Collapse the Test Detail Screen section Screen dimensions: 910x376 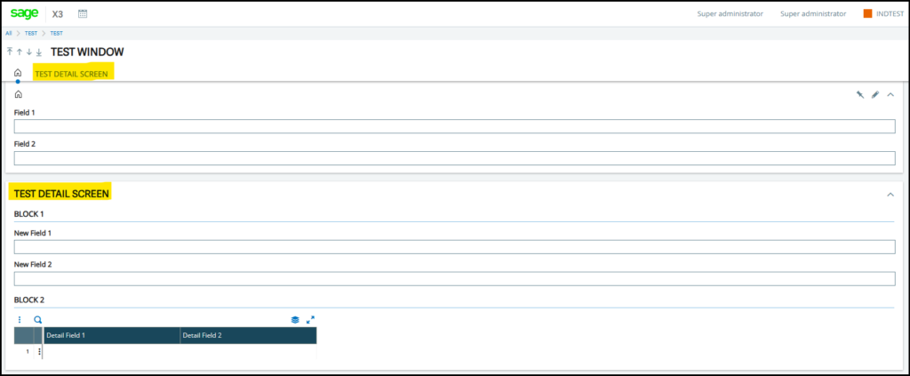click(x=890, y=194)
